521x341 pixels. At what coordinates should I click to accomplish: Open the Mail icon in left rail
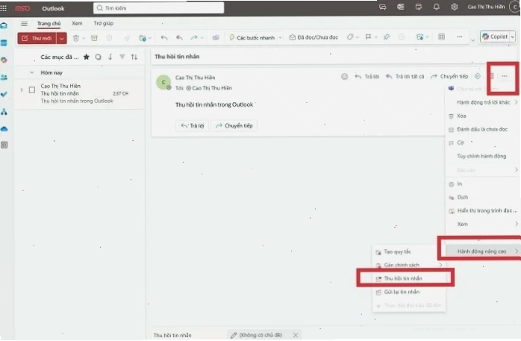click(x=4, y=25)
